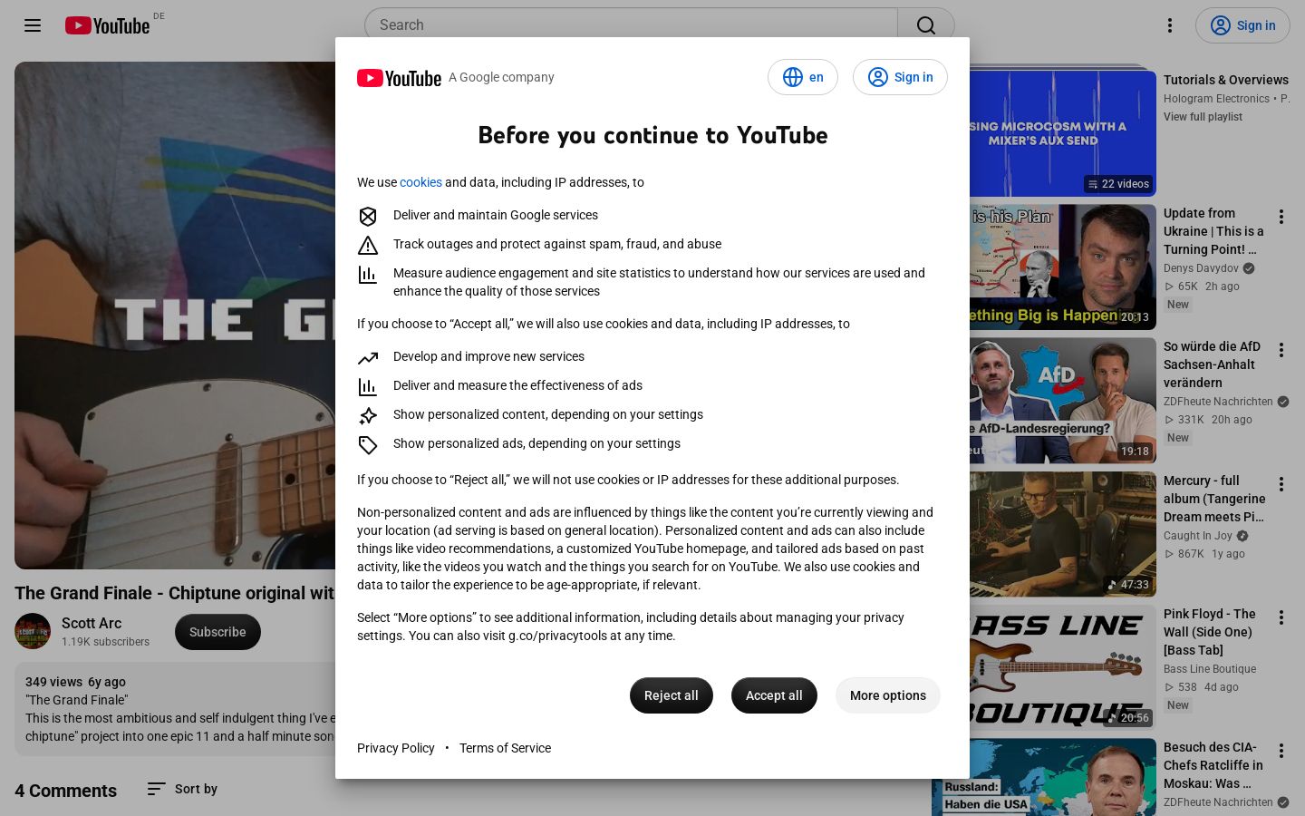Open the Privacy Policy link
The height and width of the screenshot is (816, 1305).
396,748
